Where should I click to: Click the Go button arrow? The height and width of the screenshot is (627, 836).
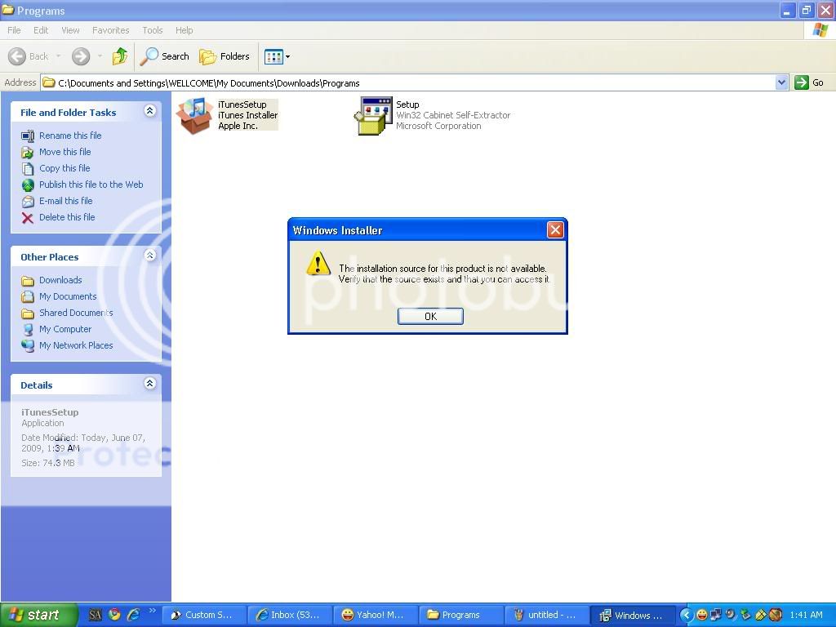click(x=802, y=82)
